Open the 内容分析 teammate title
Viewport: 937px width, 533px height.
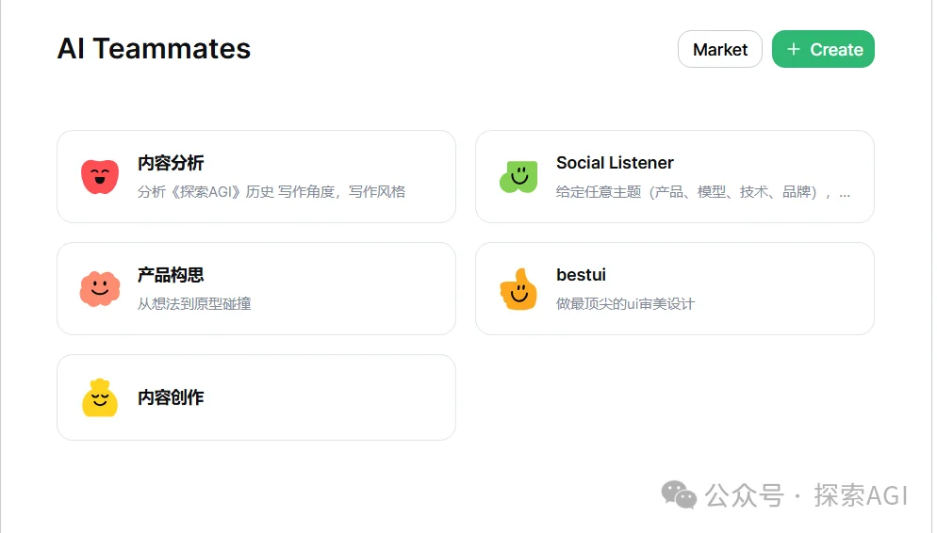pos(171,163)
